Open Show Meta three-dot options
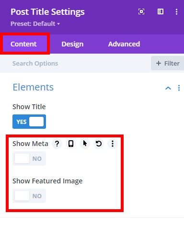Image resolution: width=184 pixels, height=225 pixels. (x=113, y=144)
